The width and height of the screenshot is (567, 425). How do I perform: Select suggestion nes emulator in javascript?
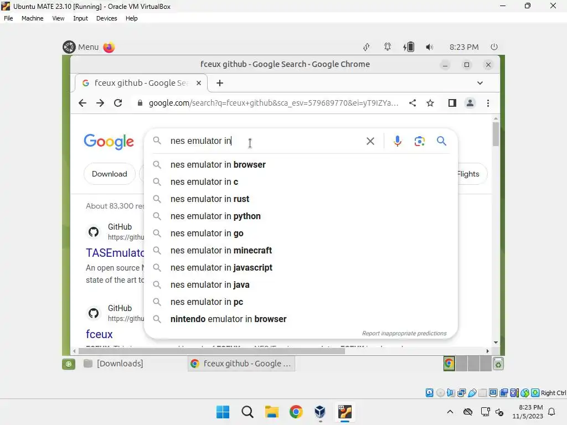point(301,268)
